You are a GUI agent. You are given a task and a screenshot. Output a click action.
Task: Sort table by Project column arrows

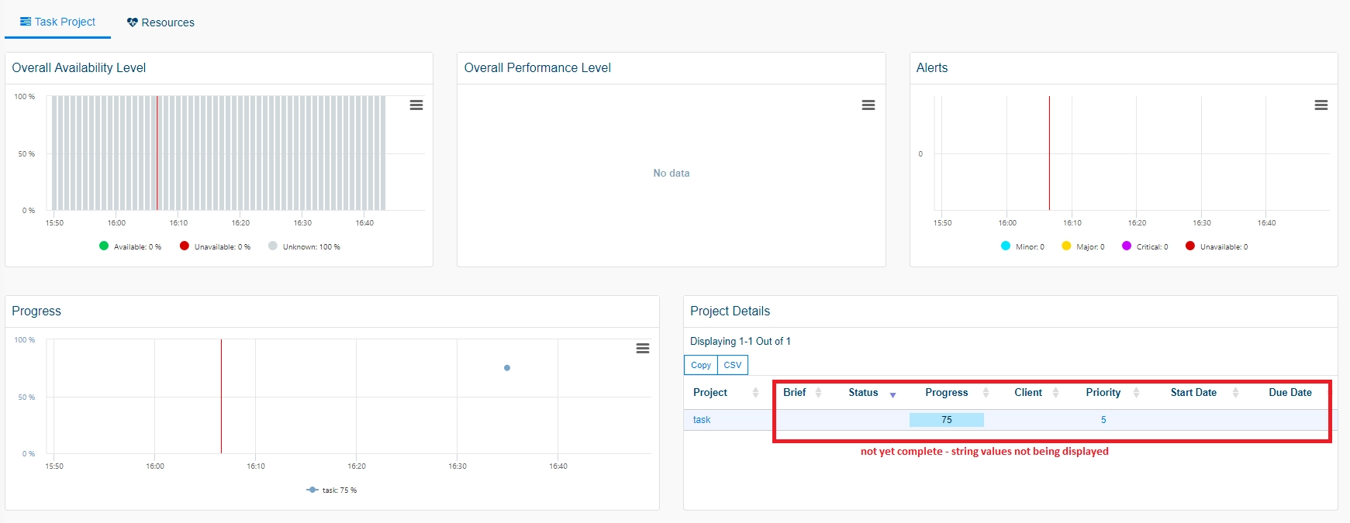click(x=755, y=393)
